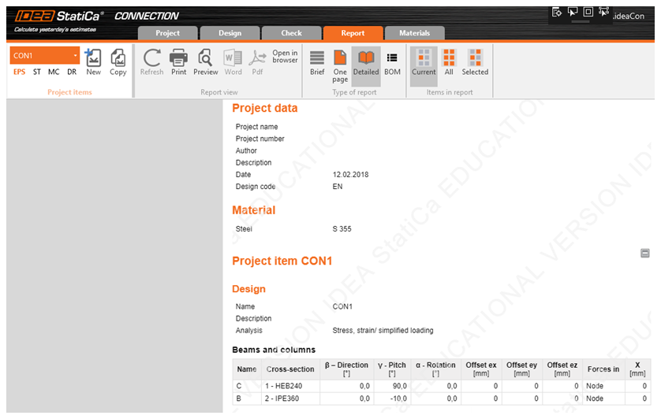Choose Selected items in report
Image resolution: width=661 pixels, height=419 pixels.
pyautogui.click(x=475, y=61)
